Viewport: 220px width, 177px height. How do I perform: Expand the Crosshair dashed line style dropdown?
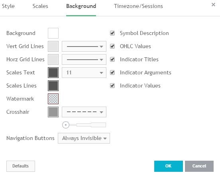84,112
